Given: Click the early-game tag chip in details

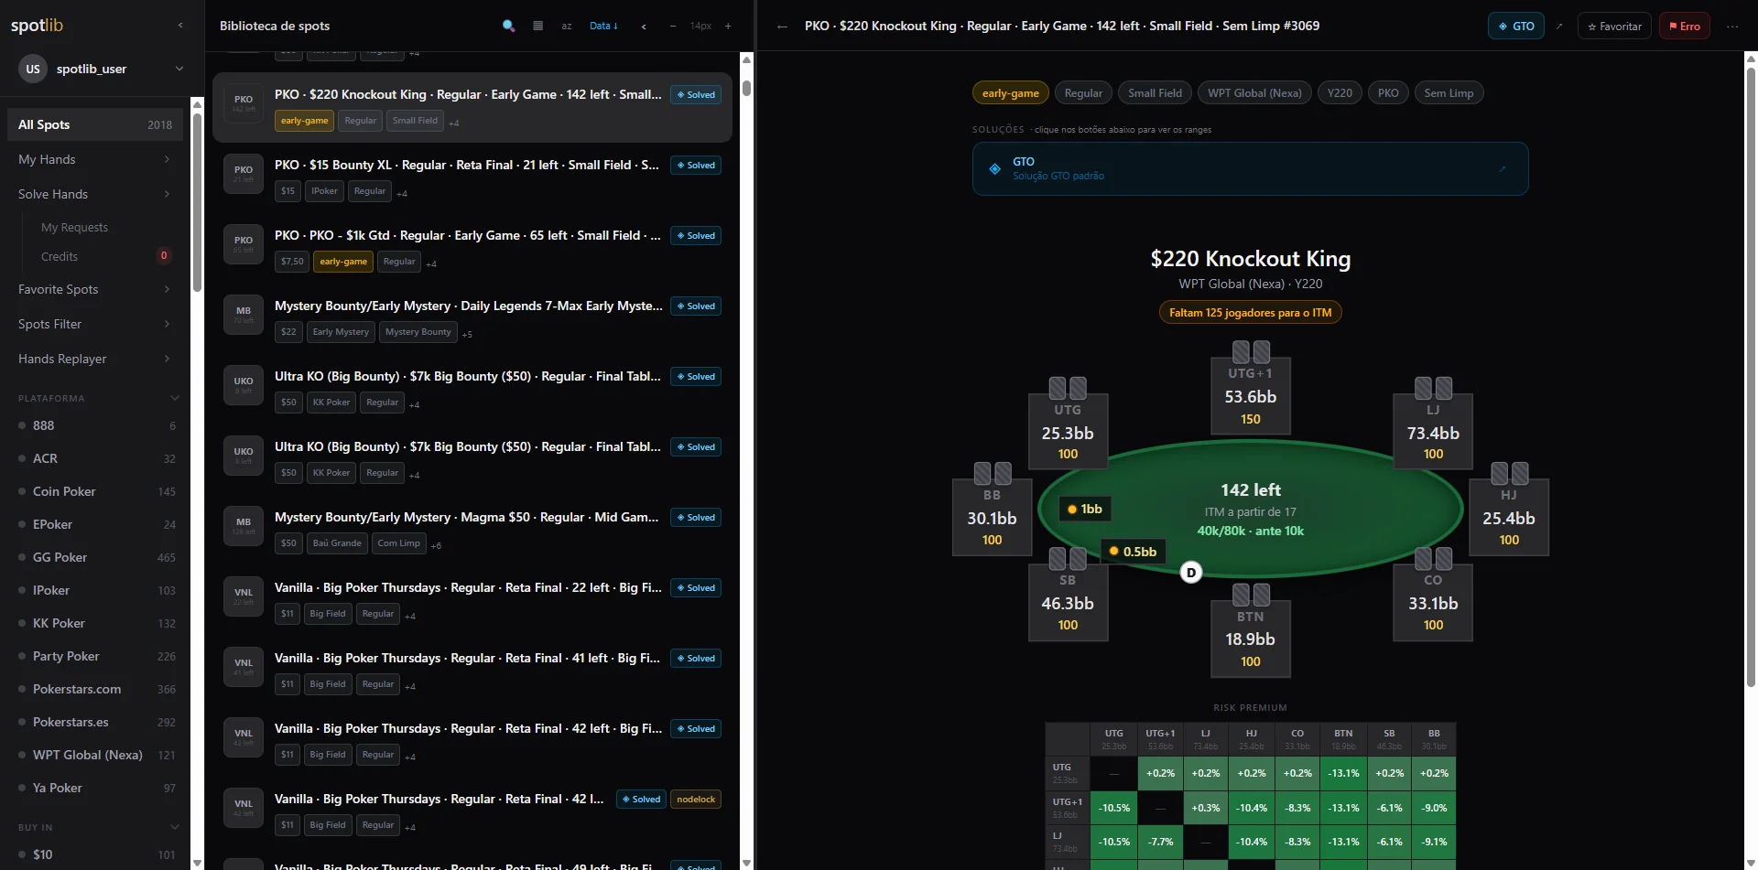Looking at the screenshot, I should click(x=1010, y=92).
